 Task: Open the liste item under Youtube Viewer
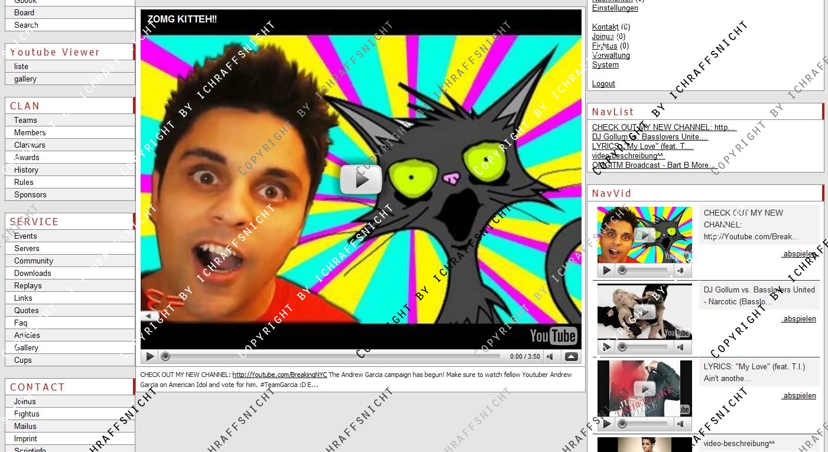click(21, 66)
